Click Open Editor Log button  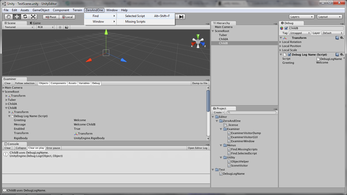click(x=198, y=148)
